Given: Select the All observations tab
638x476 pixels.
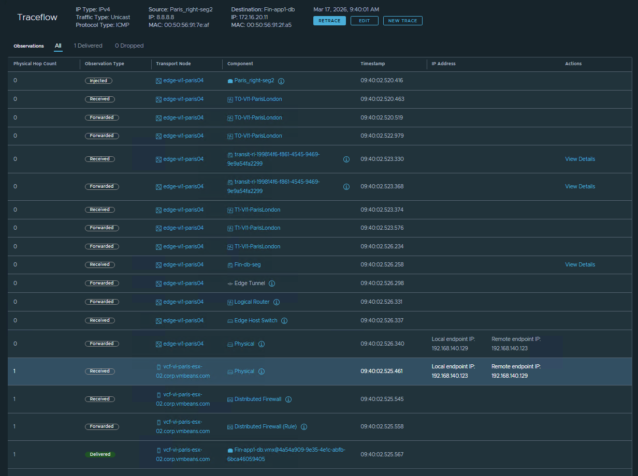Looking at the screenshot, I should point(58,46).
